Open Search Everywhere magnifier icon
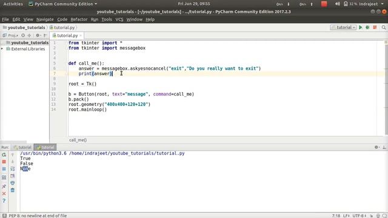The height and width of the screenshot is (218, 388). click(384, 27)
